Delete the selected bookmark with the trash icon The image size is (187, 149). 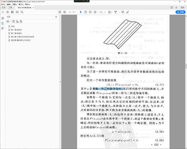pos(13,21)
